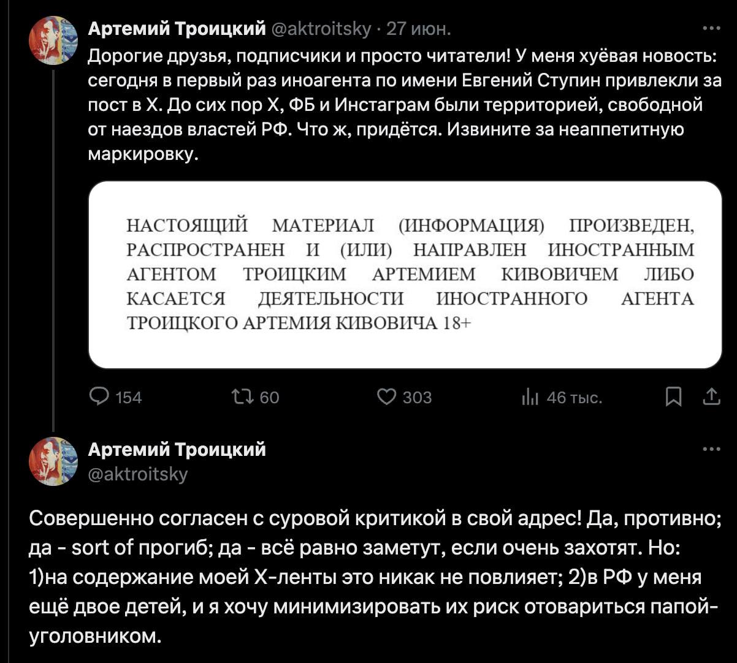
Task: Bookmark the first post
Action: (x=673, y=398)
